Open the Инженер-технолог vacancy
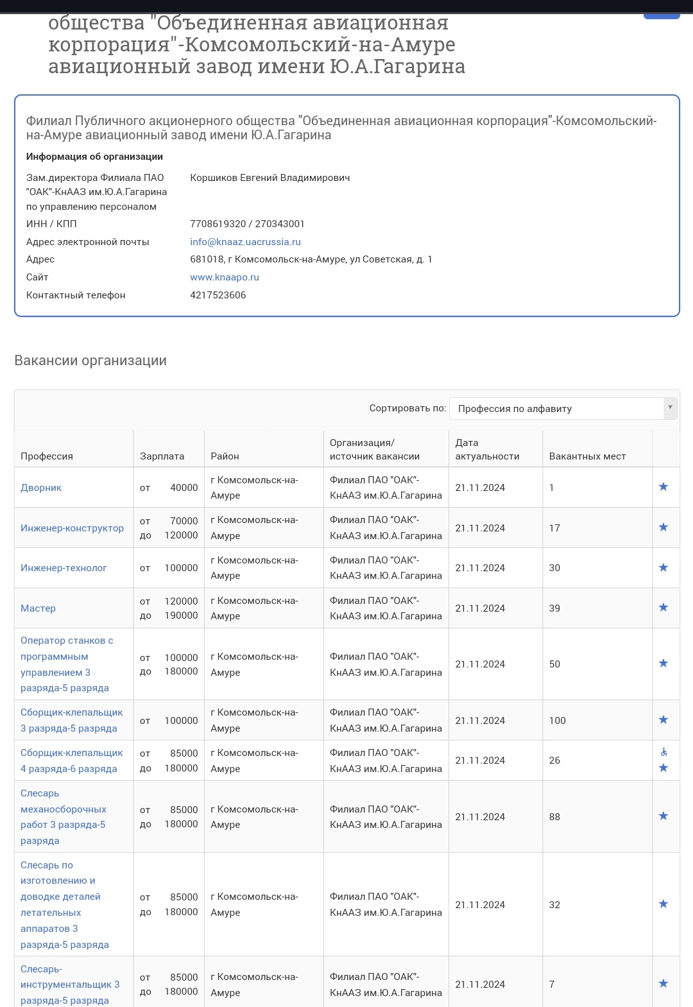The width and height of the screenshot is (693, 1007). tap(64, 568)
